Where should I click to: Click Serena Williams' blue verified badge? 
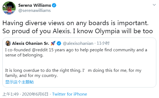54,5
